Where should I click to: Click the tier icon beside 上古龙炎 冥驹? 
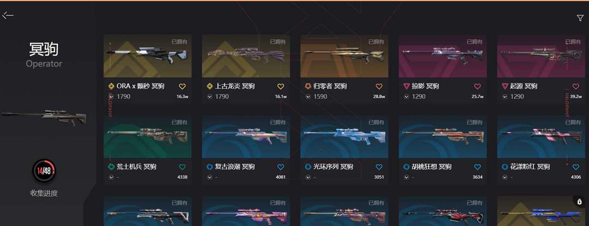(209, 87)
